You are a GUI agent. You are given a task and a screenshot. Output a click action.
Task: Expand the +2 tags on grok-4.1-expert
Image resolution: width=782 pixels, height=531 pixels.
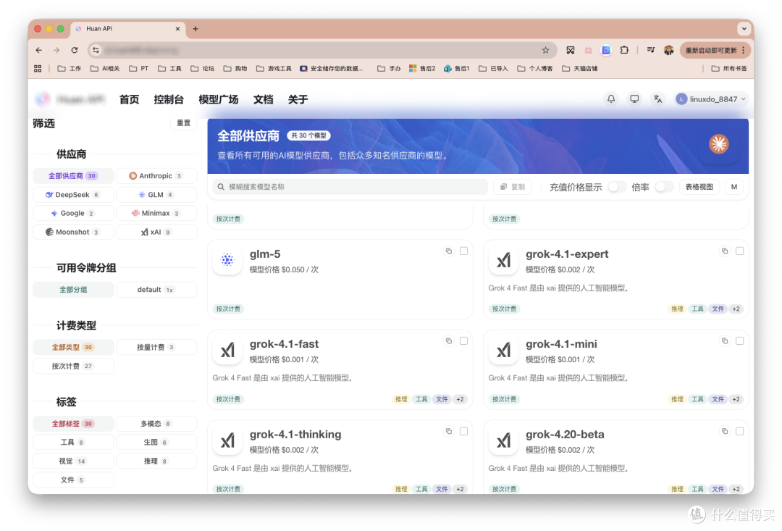click(736, 309)
